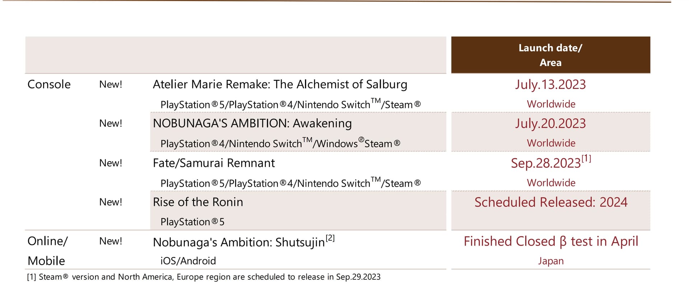
Task: Click the Online/ Mobile category label
Action: coord(48,251)
